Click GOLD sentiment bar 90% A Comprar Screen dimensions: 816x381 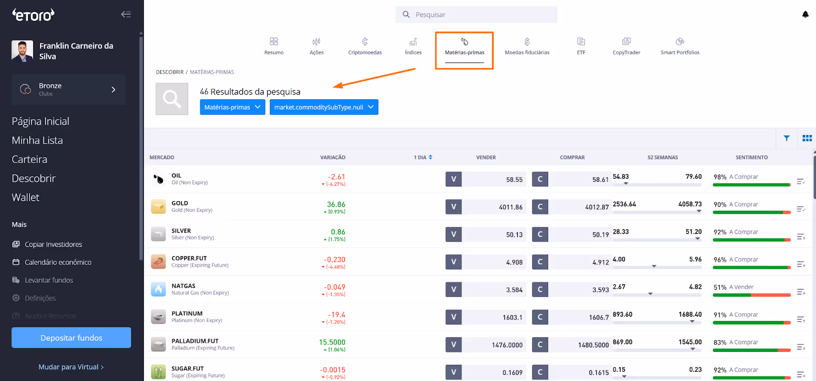coord(752,212)
